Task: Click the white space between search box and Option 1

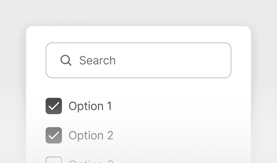Action: [138, 88]
